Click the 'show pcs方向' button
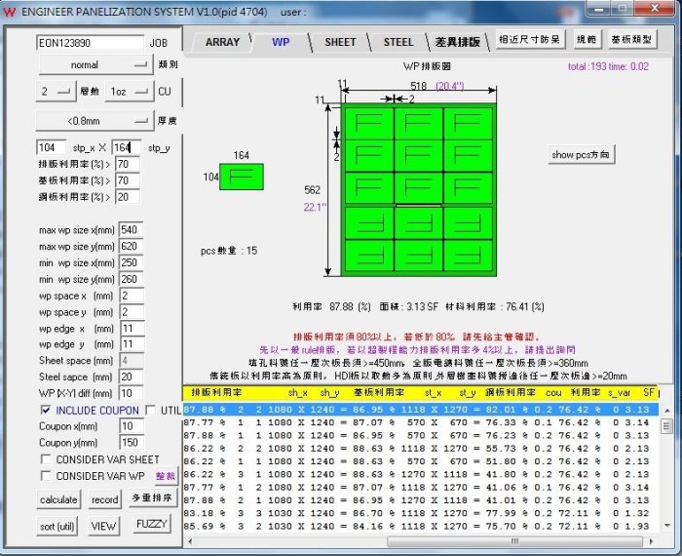 tap(582, 155)
